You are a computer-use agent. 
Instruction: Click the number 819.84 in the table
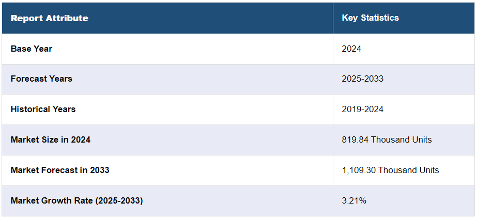(355, 139)
